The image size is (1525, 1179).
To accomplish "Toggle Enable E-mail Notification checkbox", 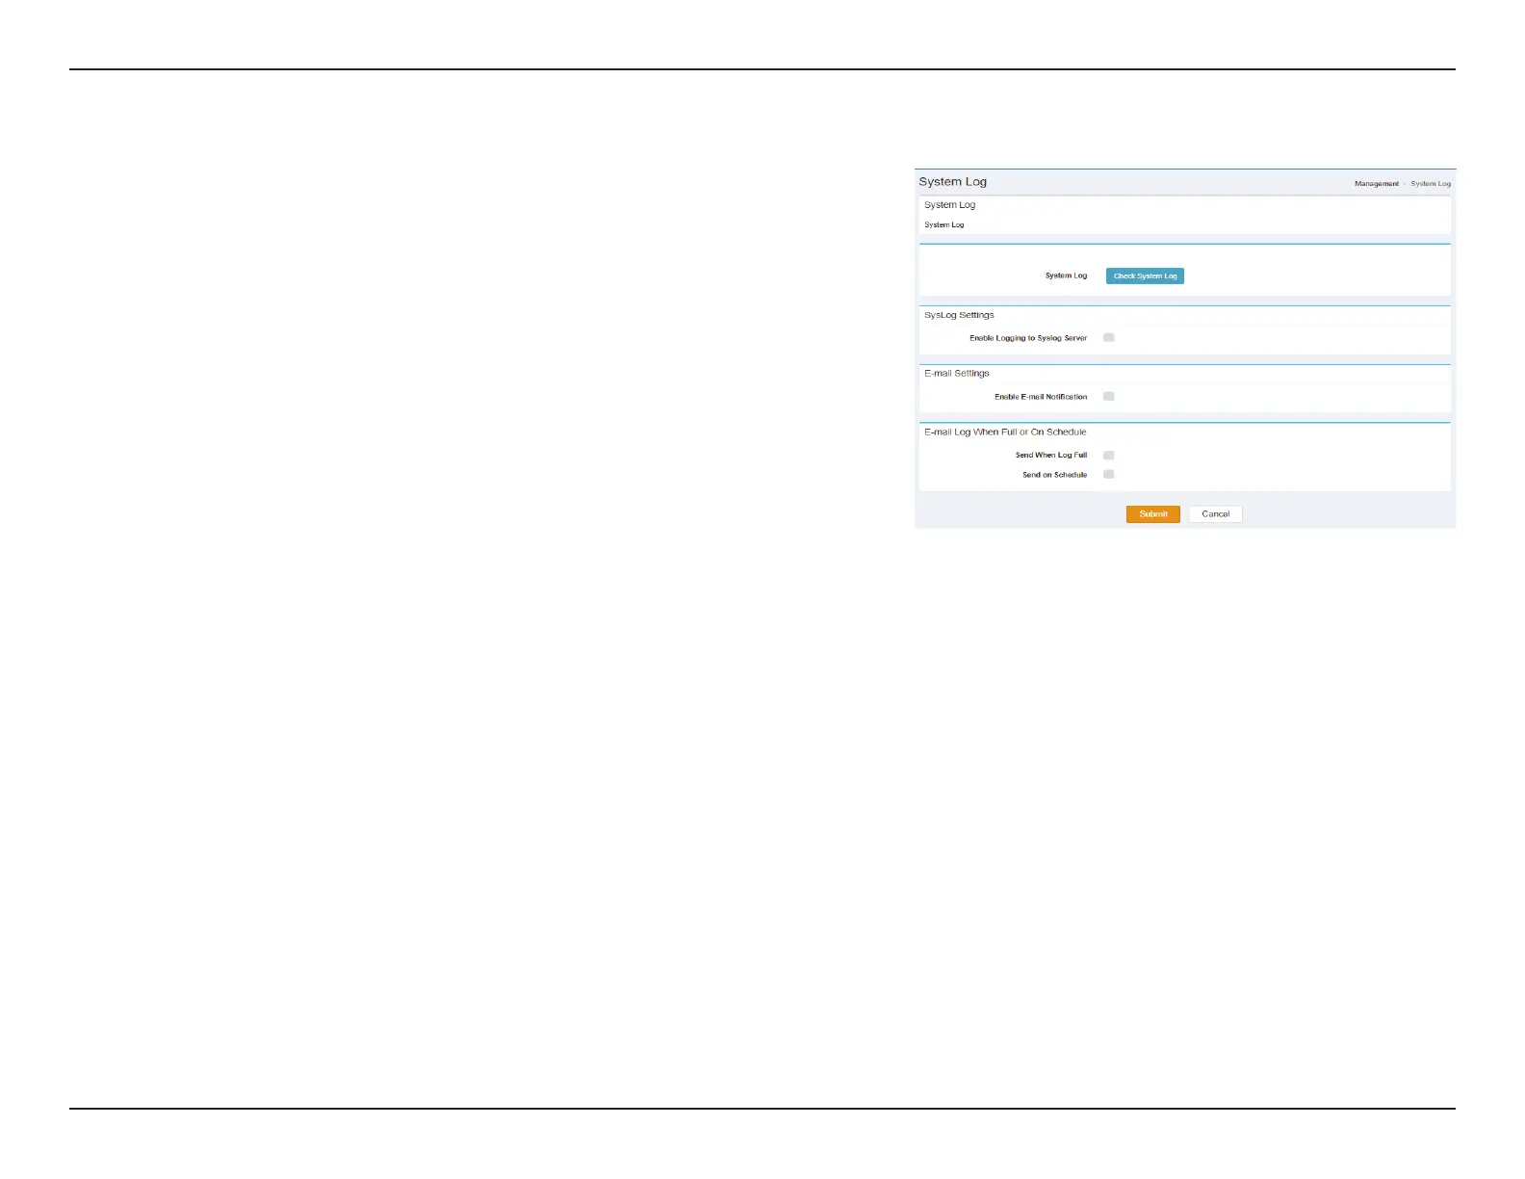I will [1109, 397].
